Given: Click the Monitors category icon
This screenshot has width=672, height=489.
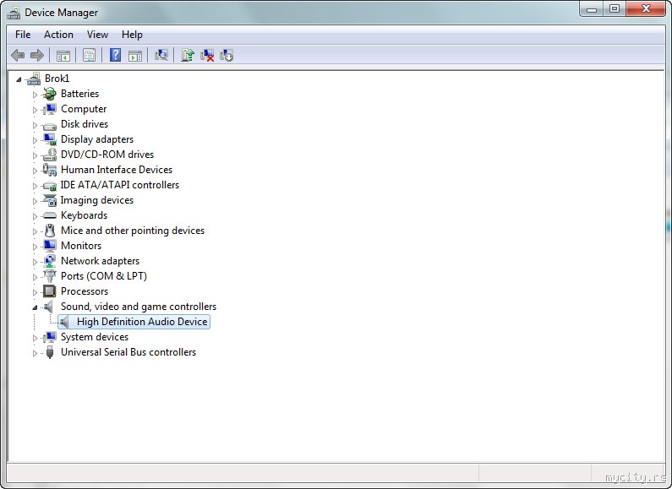Looking at the screenshot, I should coord(50,246).
